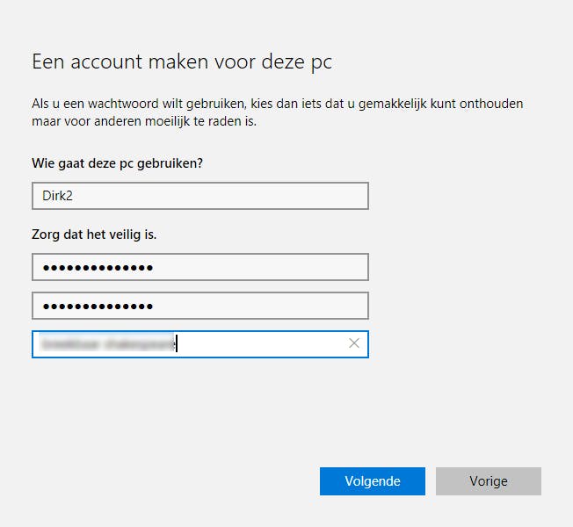
Task: Click the 'Wie gaat deze pc gebruiken?' label
Action: coord(123,163)
